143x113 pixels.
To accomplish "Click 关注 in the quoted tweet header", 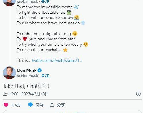I will tap(45, 2).
